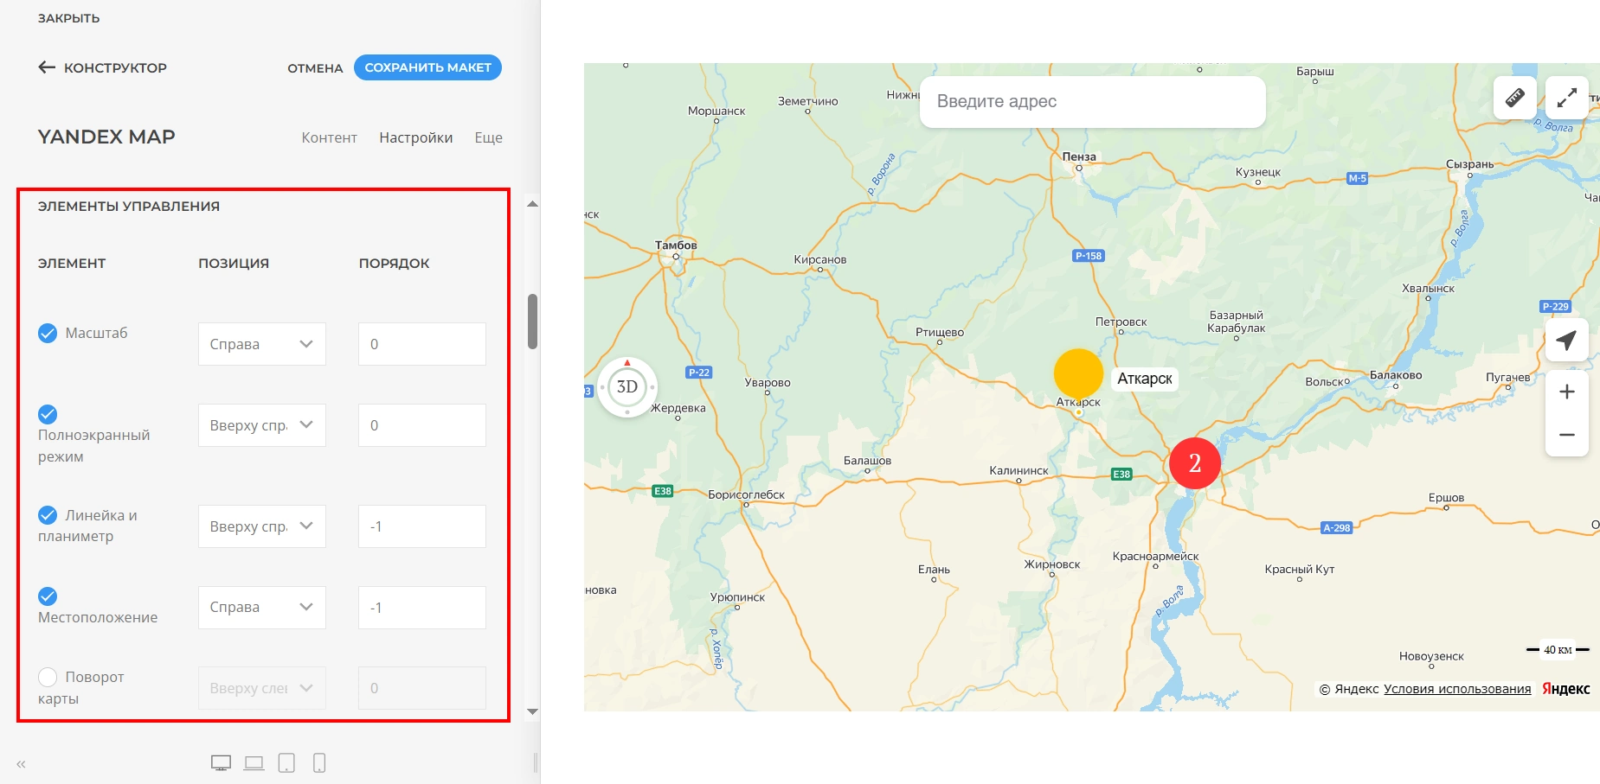Disable the Линейка и планиметр checkbox
Image resolution: width=1600 pixels, height=784 pixels.
coord(48,515)
